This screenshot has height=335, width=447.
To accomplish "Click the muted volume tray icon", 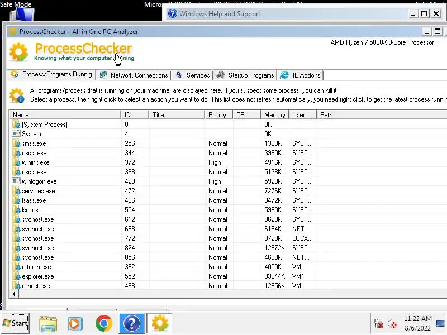I will (x=392, y=324).
